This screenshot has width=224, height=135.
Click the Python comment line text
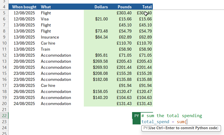pyautogui.click(x=172, y=116)
